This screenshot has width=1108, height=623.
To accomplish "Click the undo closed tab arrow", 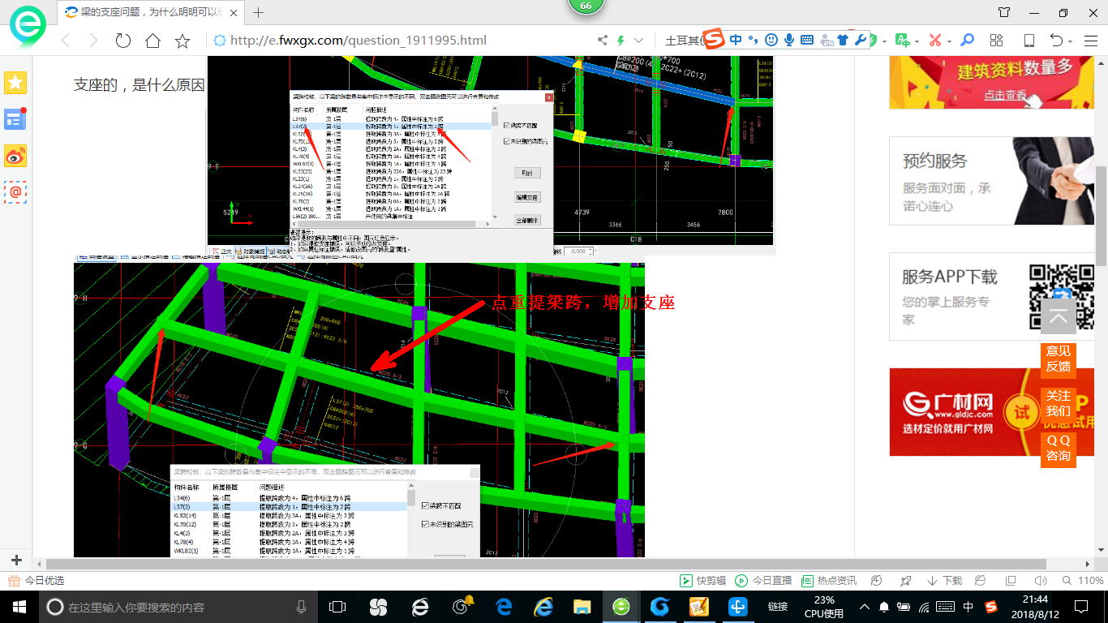I will [1056, 41].
